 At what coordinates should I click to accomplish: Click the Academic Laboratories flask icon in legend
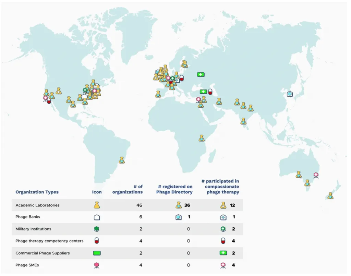click(x=97, y=205)
